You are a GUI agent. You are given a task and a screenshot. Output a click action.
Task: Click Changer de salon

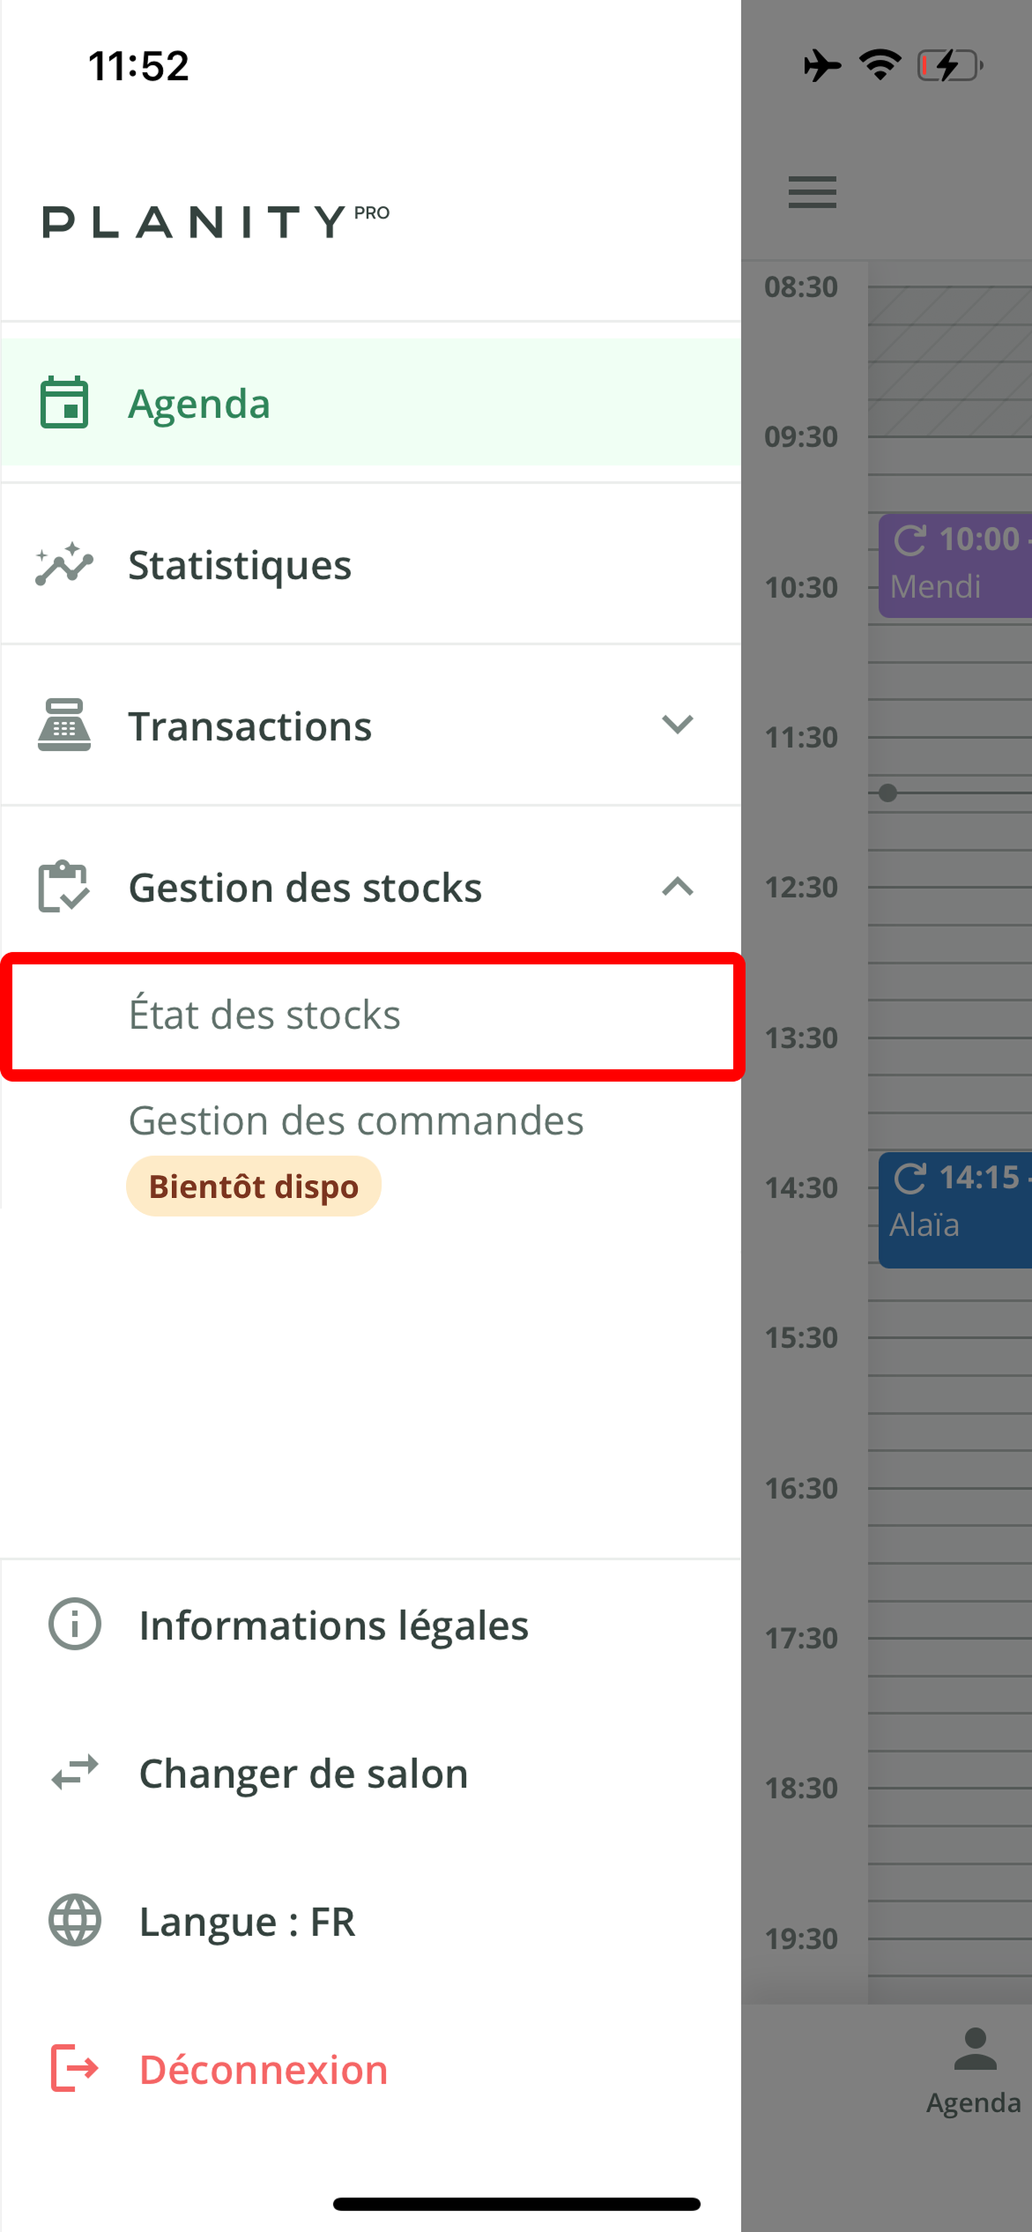click(x=303, y=1774)
